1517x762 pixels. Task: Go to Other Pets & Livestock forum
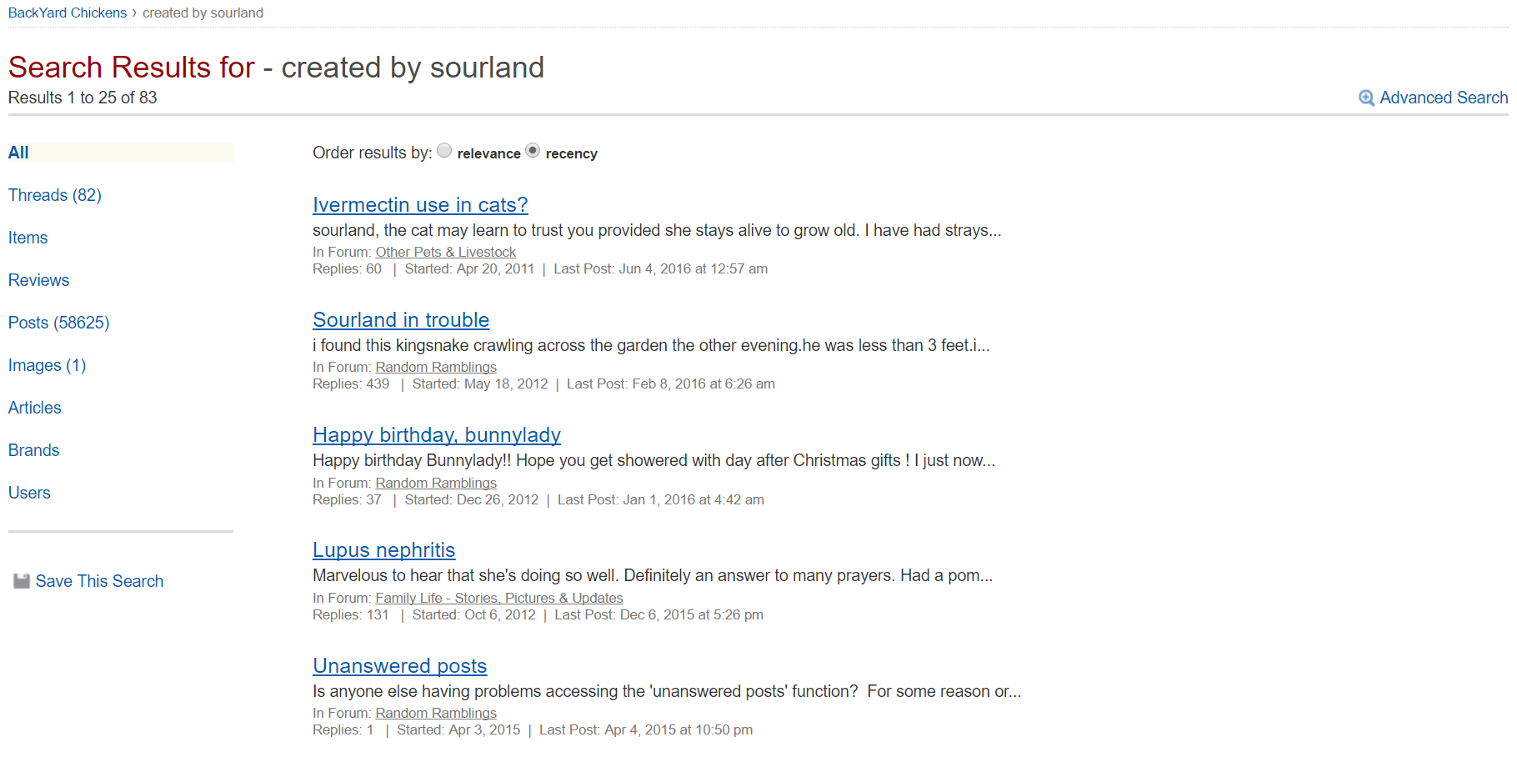point(446,253)
